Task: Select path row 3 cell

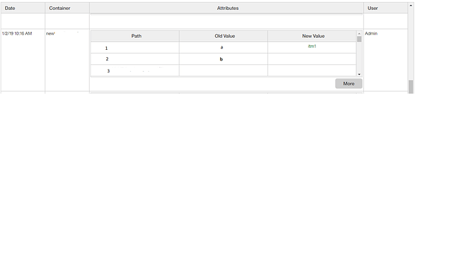Action: (135, 70)
